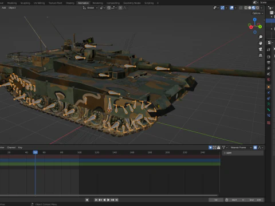275x206 pixels.
Task: Open the viewport Options dropdown
Action: [x=258, y=13]
